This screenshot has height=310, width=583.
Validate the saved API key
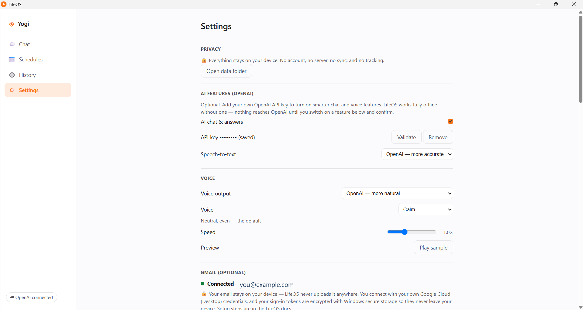[x=406, y=137]
